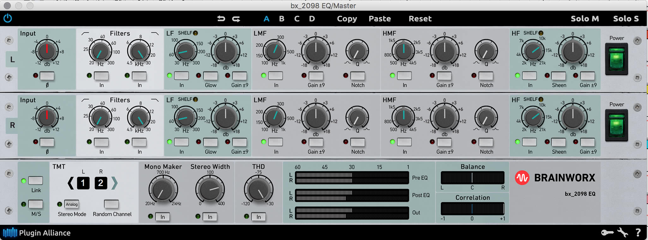
Task: Toggle the R channel HMF Notch button
Action: click(486, 142)
